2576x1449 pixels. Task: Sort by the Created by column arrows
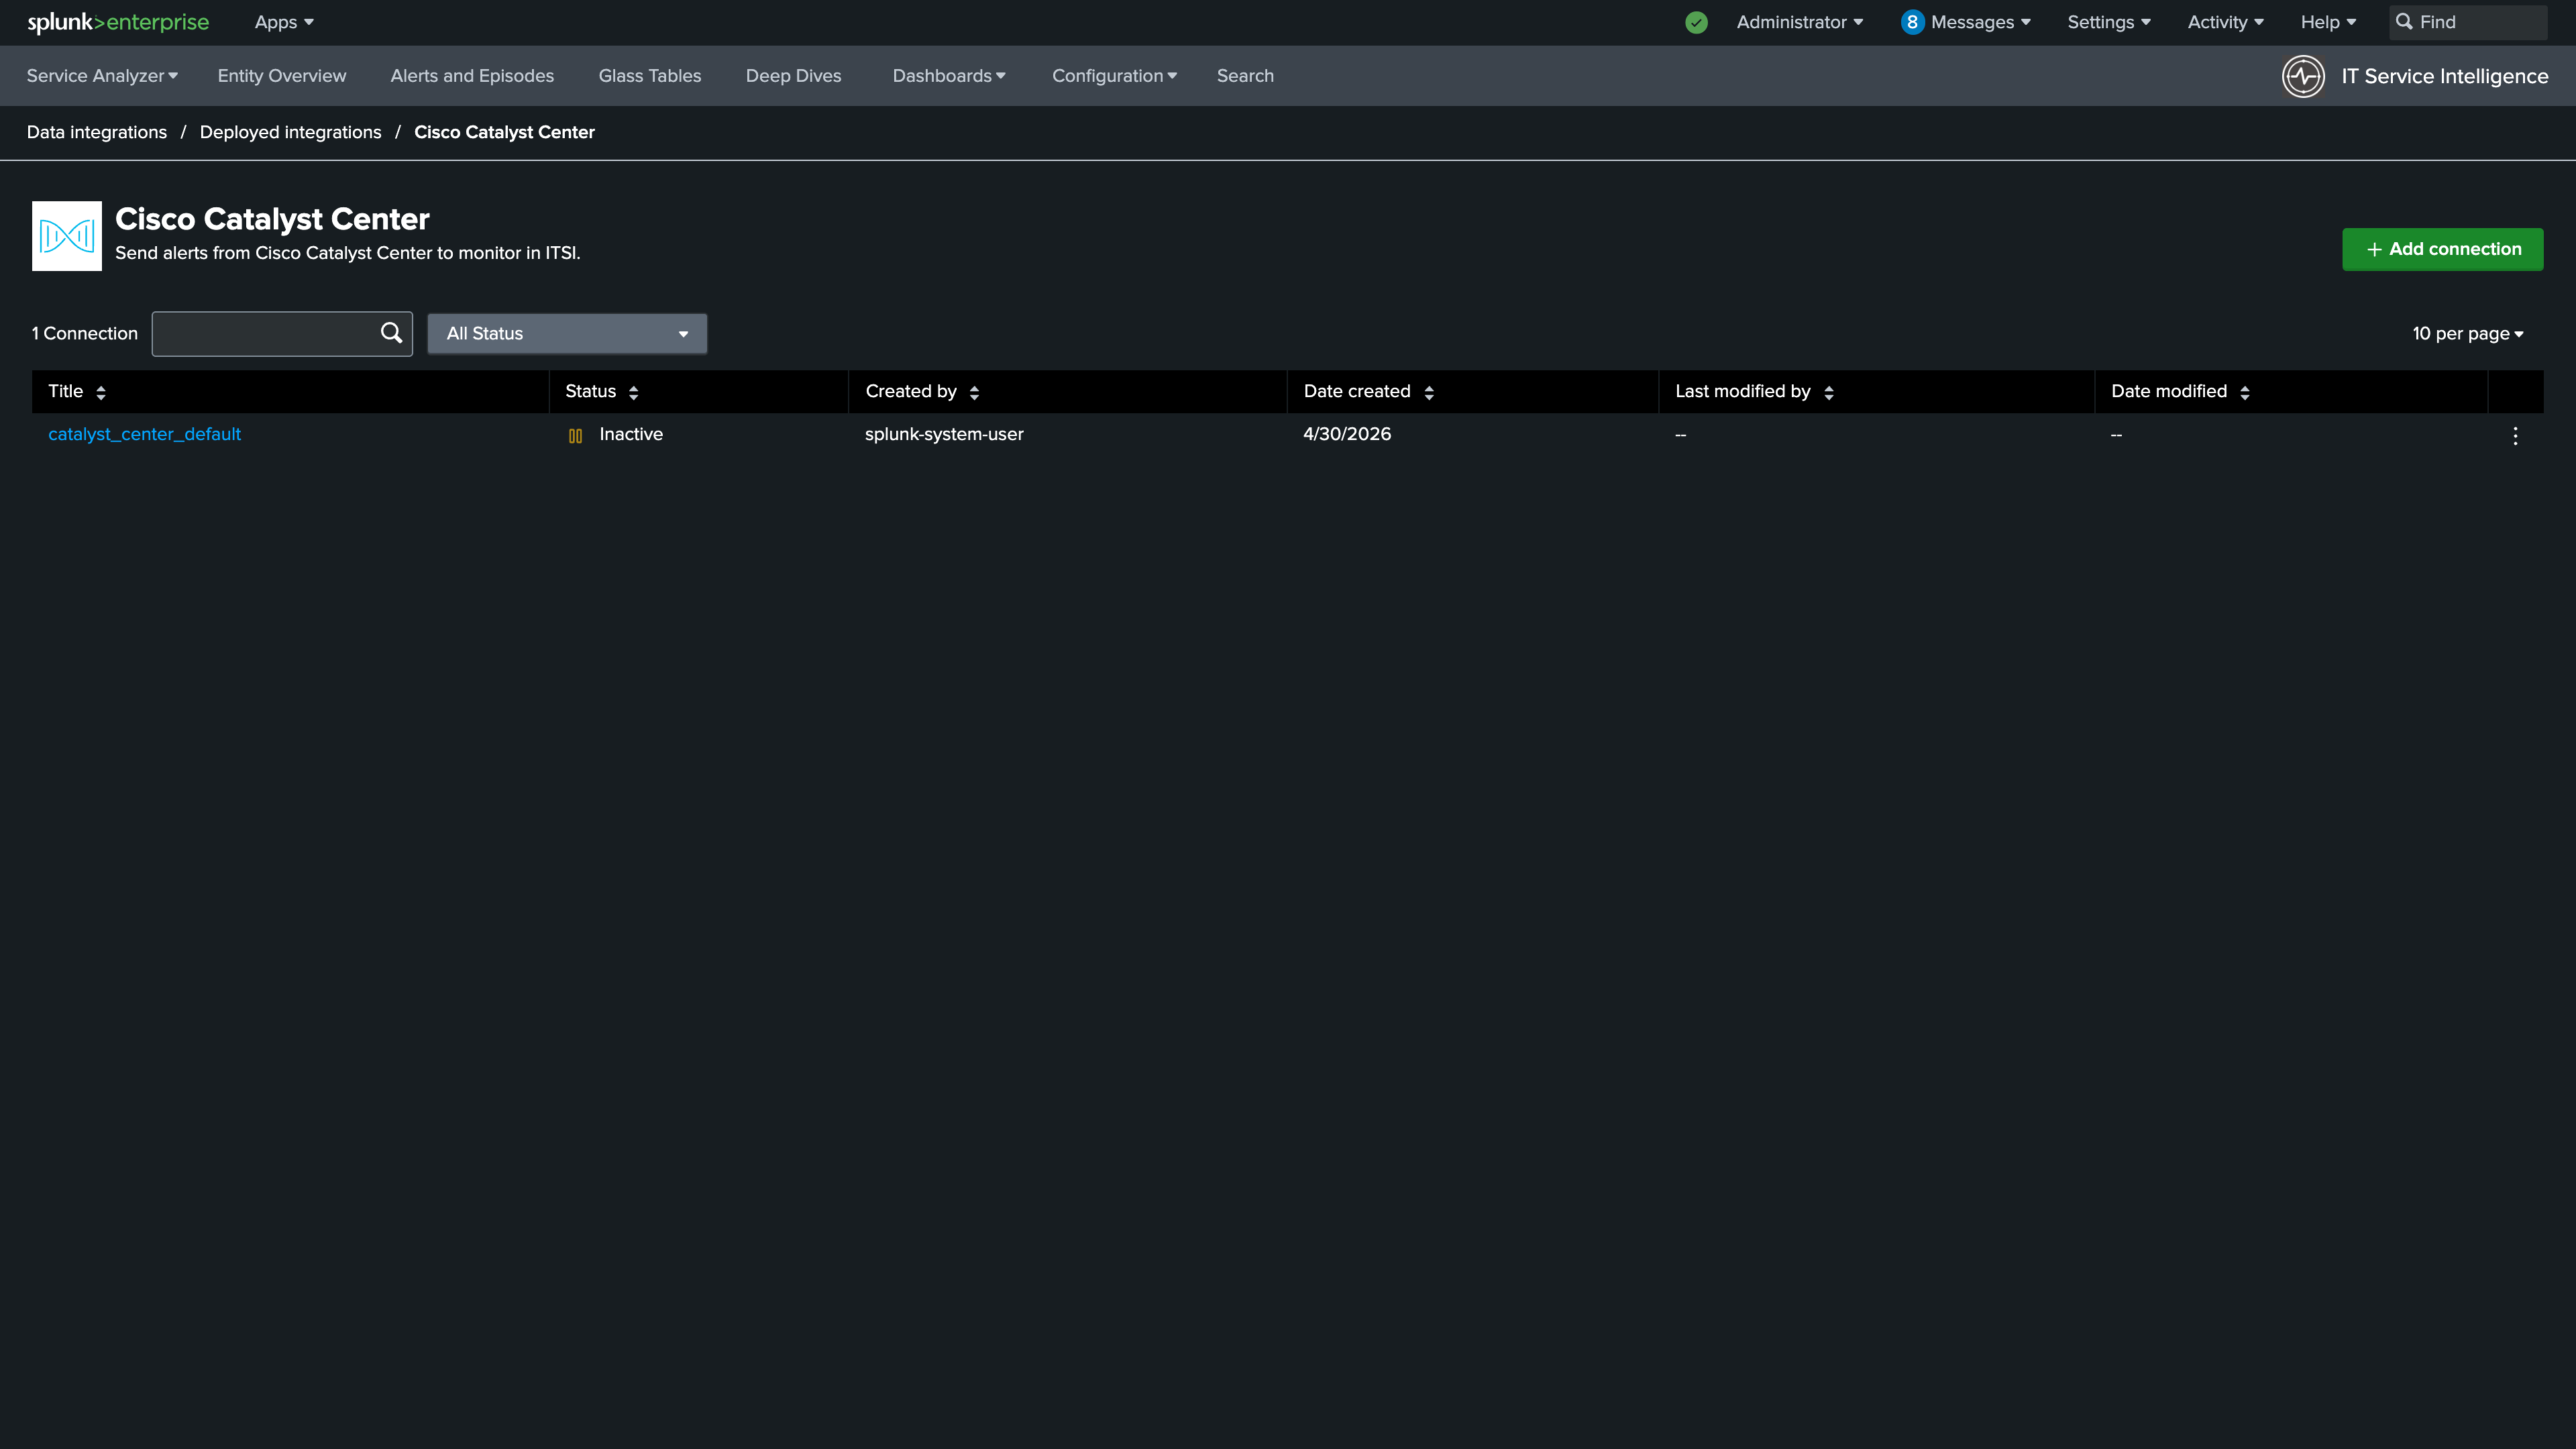coord(974,392)
